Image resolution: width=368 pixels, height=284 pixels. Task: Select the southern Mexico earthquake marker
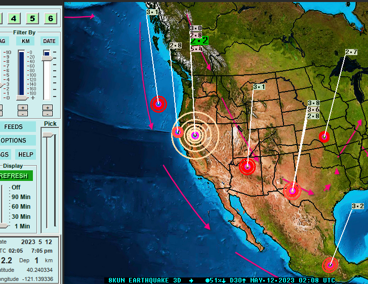pyautogui.click(x=330, y=265)
